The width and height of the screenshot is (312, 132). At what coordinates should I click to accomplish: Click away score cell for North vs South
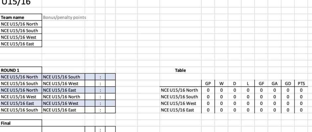(110, 77)
